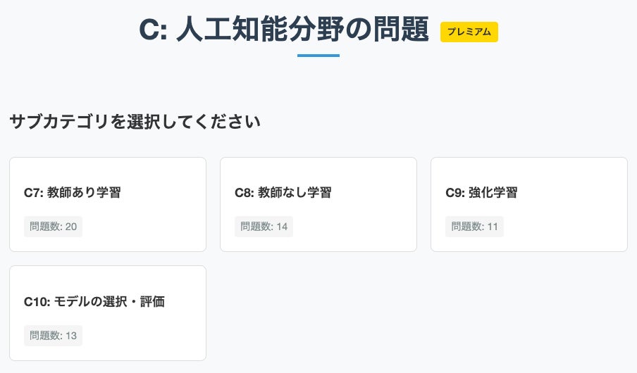Click the word 強化学習 in the C9 card
This screenshot has height=373, width=637.
tap(493, 192)
